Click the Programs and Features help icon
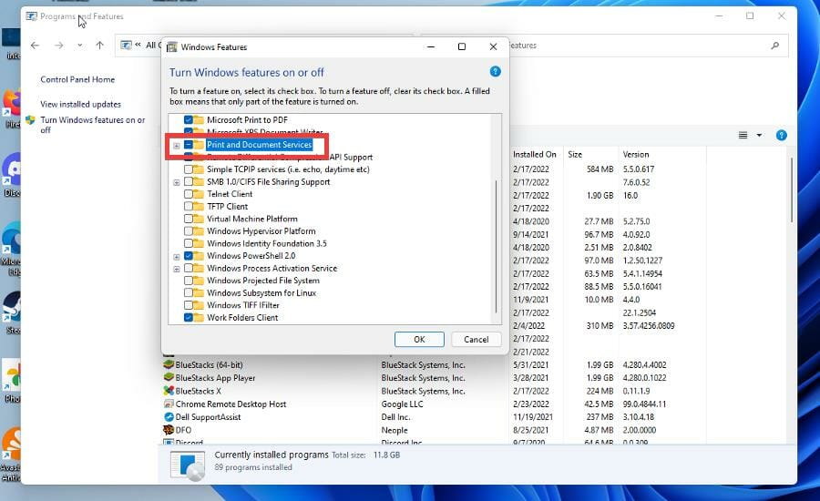The height and width of the screenshot is (501, 820). (x=782, y=136)
